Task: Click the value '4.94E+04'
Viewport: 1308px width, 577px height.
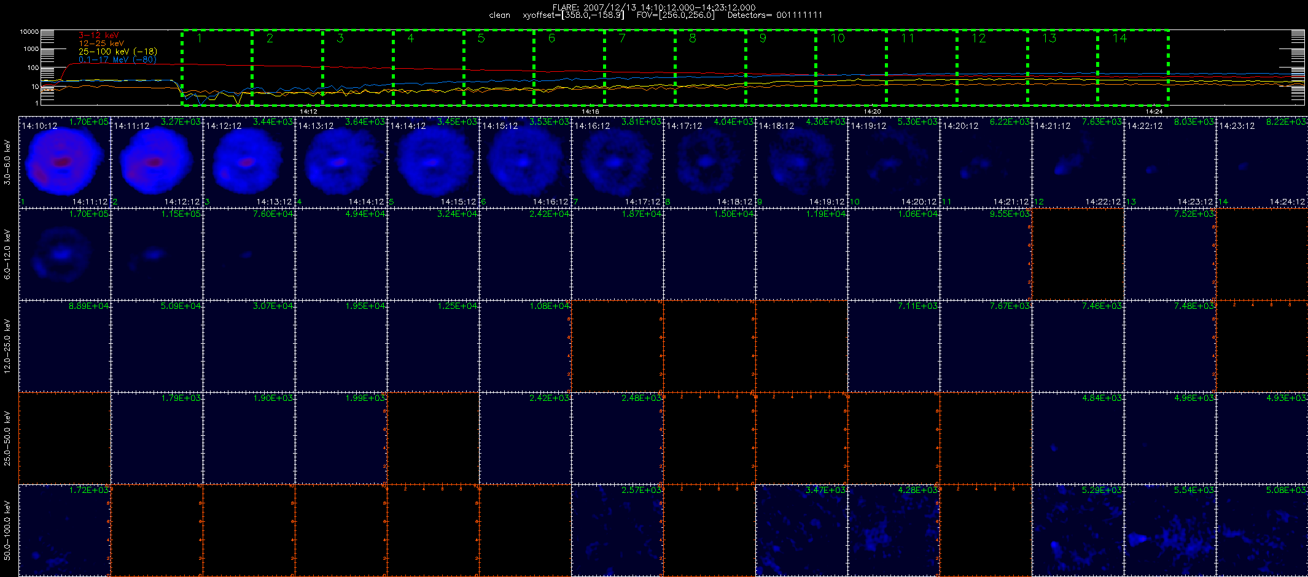Action: pos(365,214)
